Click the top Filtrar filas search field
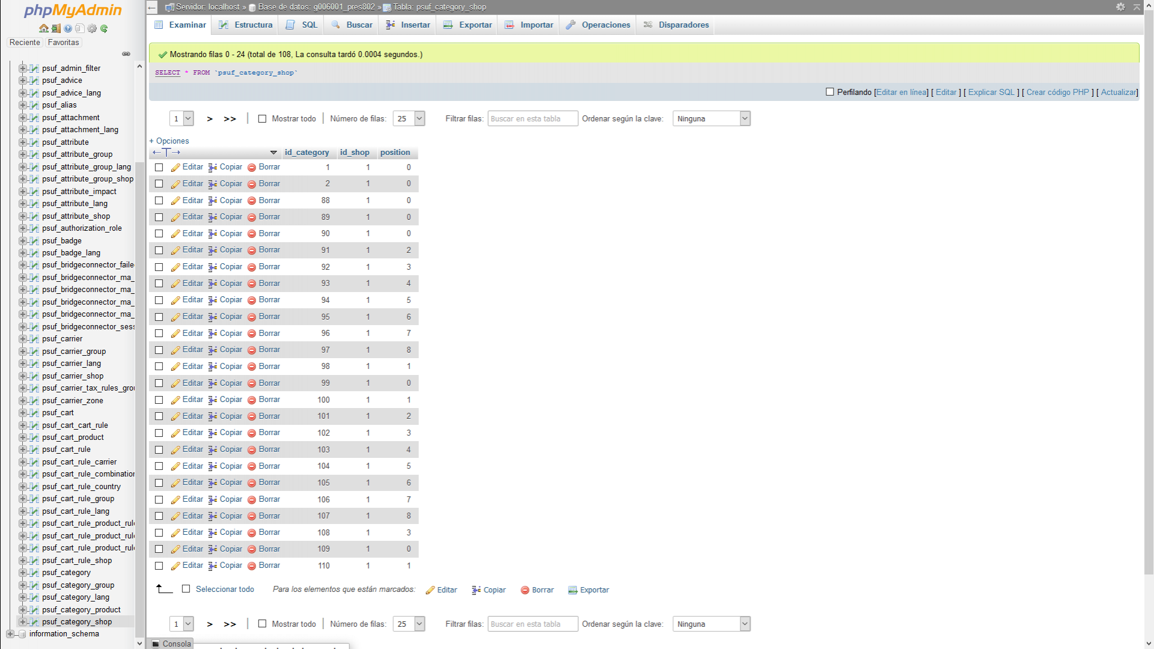Screen dimensions: 1154x649 point(533,119)
